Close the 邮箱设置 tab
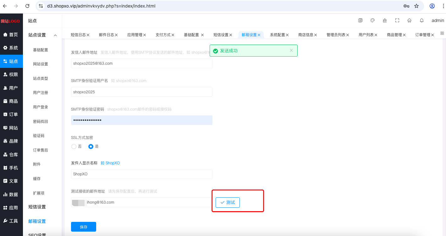Viewport: 446px width, 236px height. click(259, 35)
